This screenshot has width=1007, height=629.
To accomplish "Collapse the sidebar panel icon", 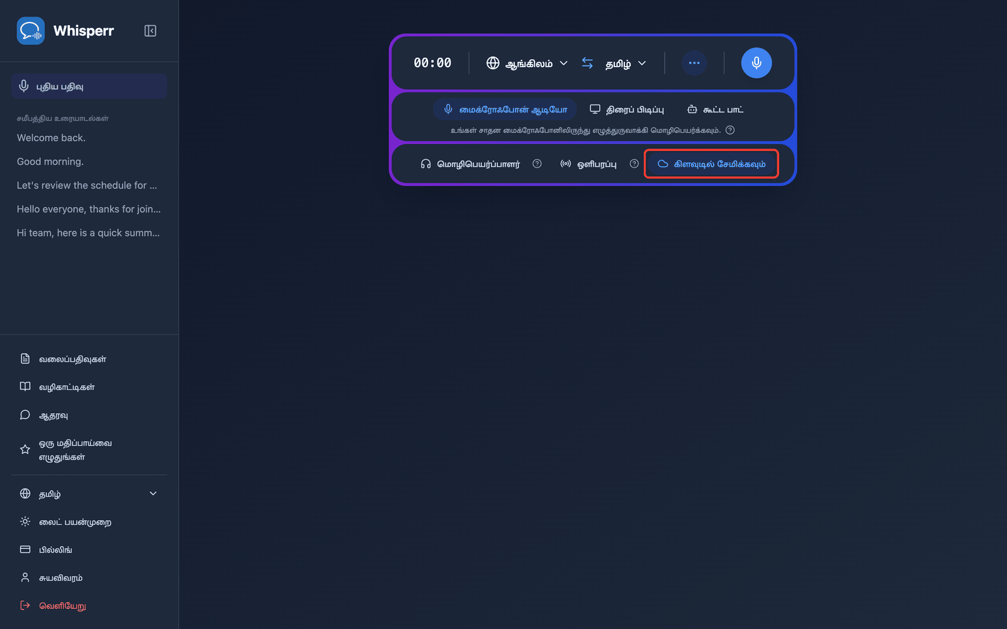I will [150, 31].
